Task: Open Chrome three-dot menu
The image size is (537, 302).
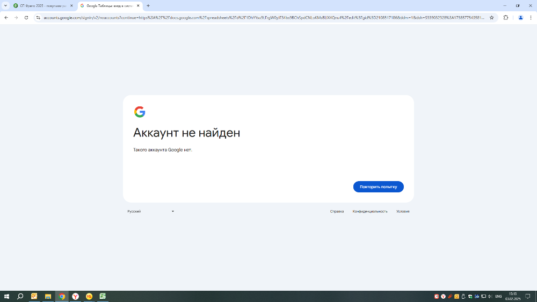Action: 531,18
